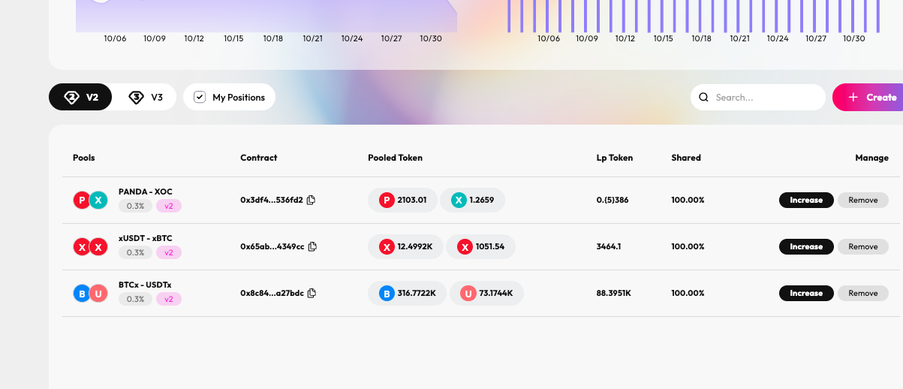Open the xUSDT - xBTC pool pair
Screen dimensions: 903x389
point(145,238)
